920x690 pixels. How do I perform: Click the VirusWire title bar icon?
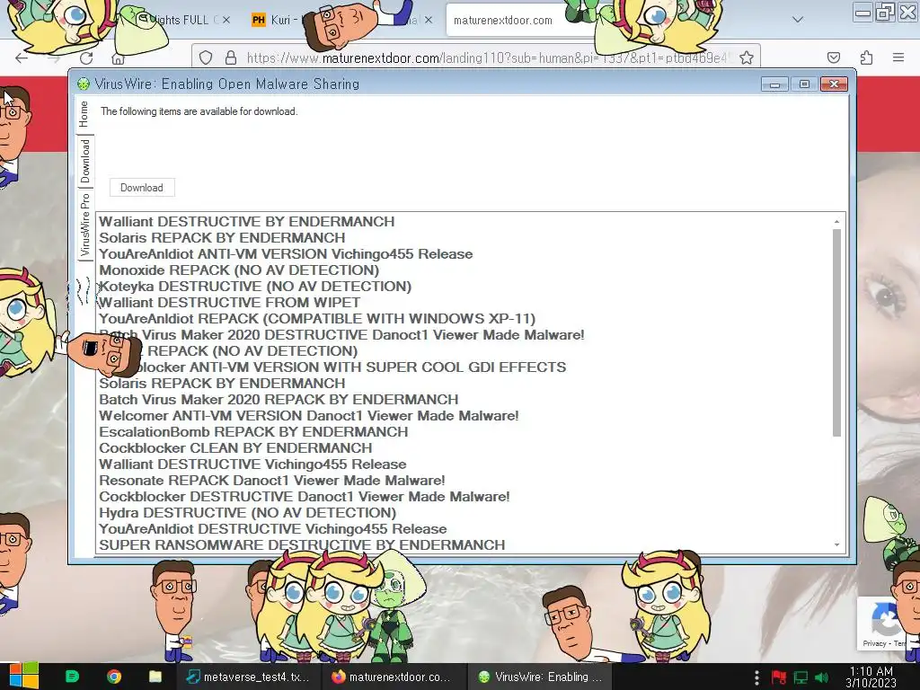tap(84, 84)
